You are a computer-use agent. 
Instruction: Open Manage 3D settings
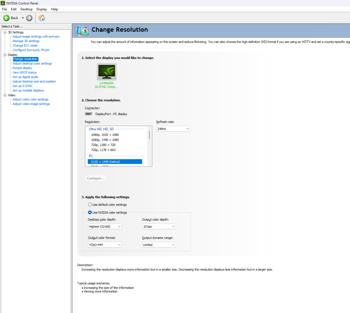[26, 41]
